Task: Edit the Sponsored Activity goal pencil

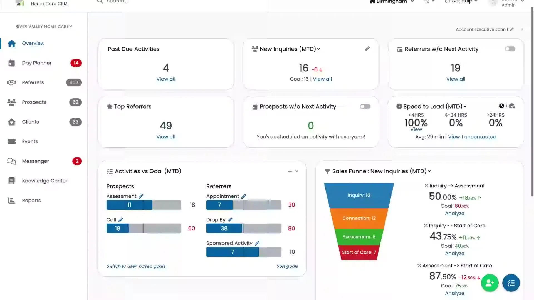Action: tap(257, 243)
